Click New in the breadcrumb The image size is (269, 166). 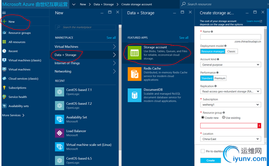[x=83, y=4]
